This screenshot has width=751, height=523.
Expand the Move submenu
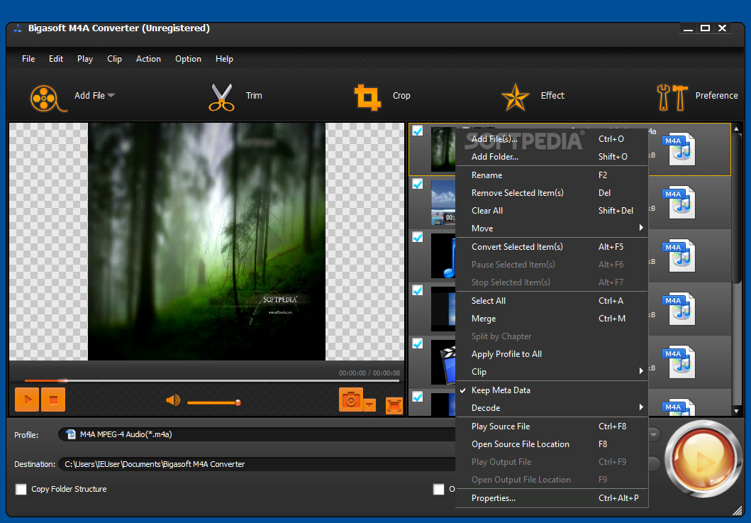tap(552, 229)
